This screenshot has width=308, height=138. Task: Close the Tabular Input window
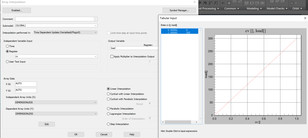(305, 18)
